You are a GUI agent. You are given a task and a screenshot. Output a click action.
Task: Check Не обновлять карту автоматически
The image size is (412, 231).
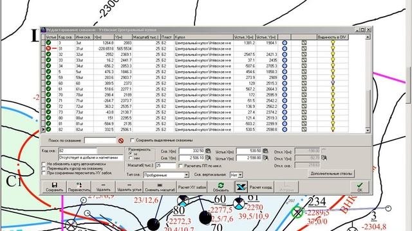(x=44, y=164)
